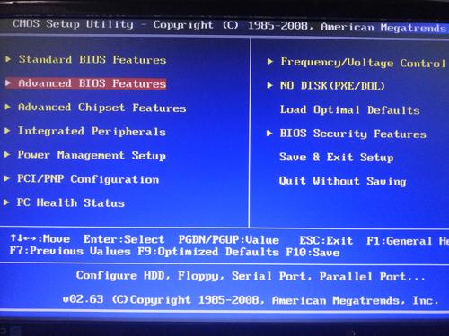Open Standard BIOS Features menu

(x=92, y=60)
